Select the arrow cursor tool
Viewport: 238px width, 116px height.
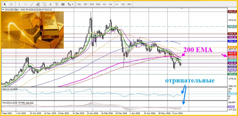point(5,4)
